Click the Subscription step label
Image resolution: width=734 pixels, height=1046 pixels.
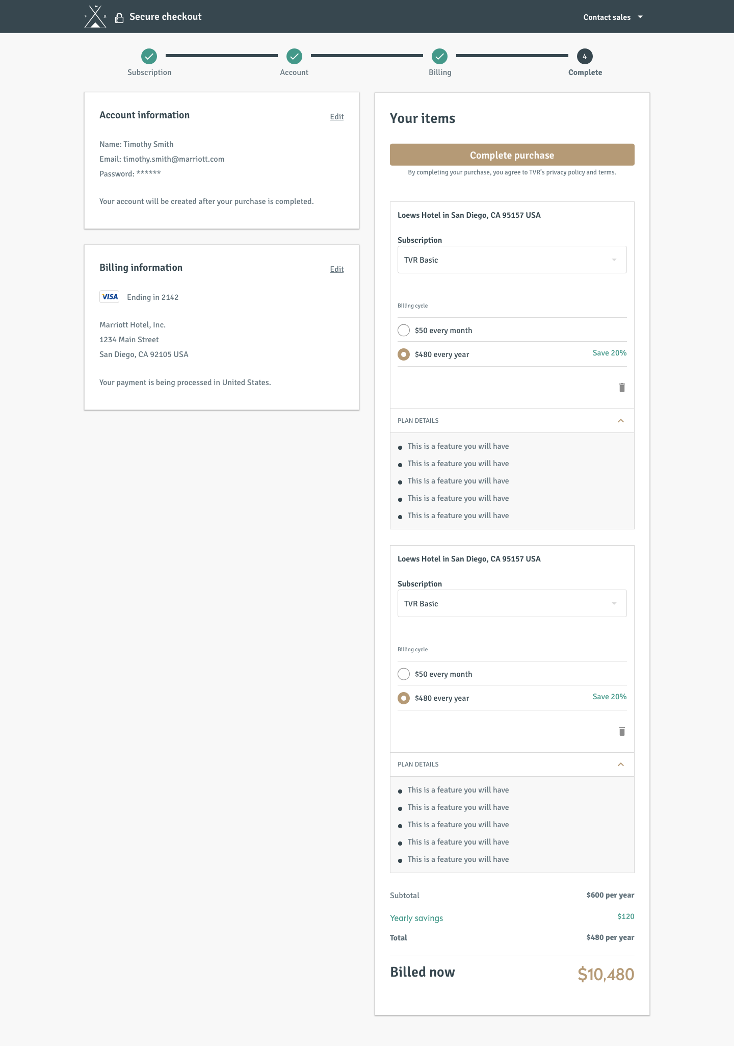click(x=149, y=72)
